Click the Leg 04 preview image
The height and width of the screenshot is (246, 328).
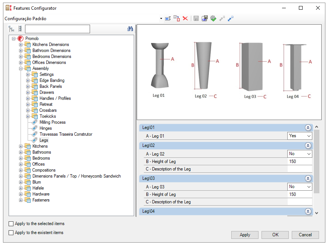tap(295, 67)
